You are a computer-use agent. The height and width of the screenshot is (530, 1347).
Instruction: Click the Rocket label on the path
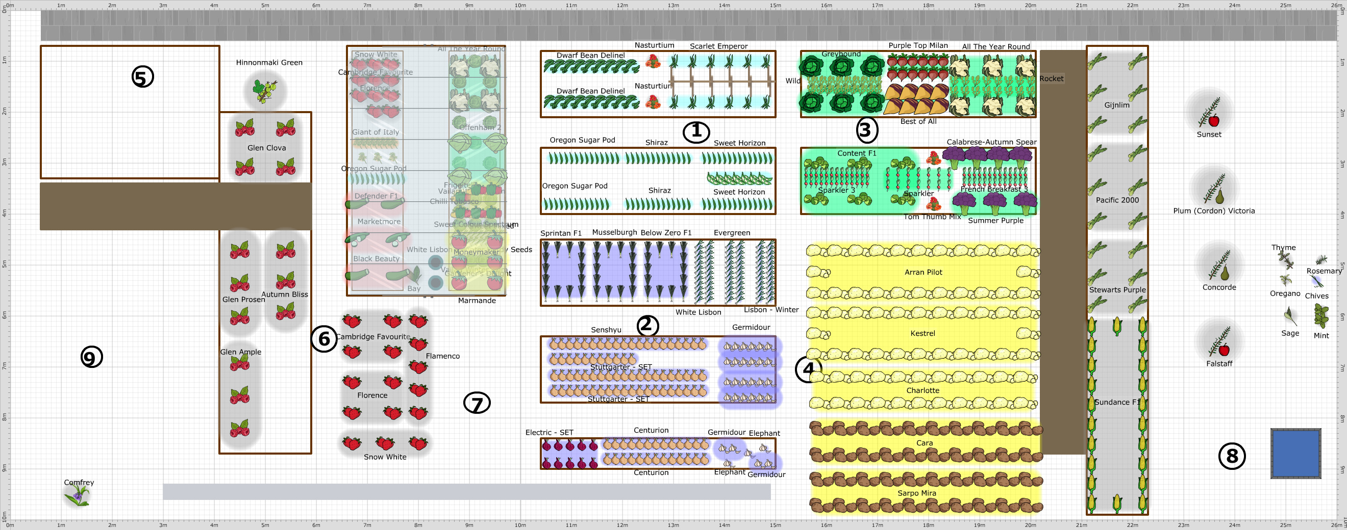[x=1051, y=78]
